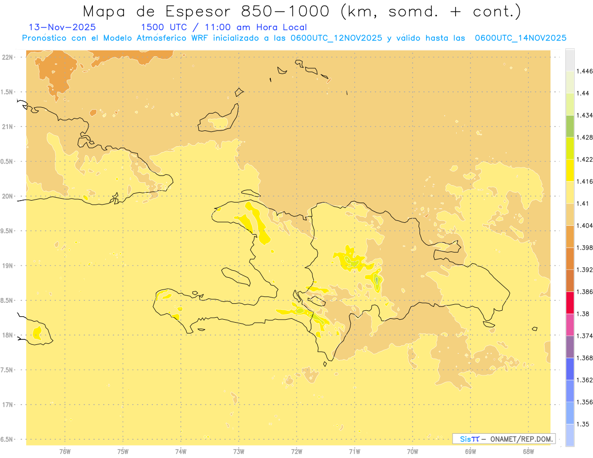
Task: Click the '74W' longitude axis label
Action: [181, 452]
